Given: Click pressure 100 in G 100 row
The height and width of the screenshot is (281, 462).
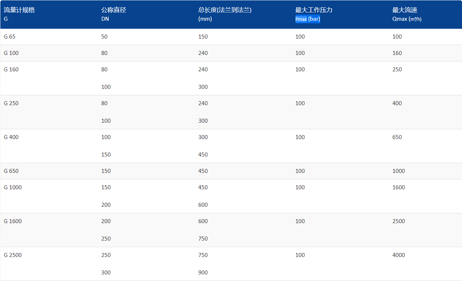Looking at the screenshot, I should [300, 53].
